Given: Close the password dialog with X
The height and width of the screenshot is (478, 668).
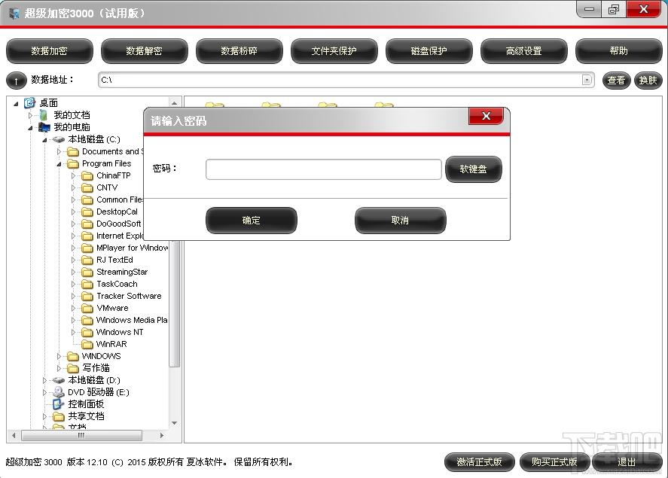Looking at the screenshot, I should 486,116.
